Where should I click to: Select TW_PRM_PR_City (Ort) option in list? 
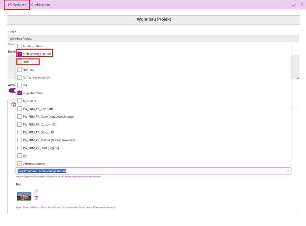tap(37, 109)
